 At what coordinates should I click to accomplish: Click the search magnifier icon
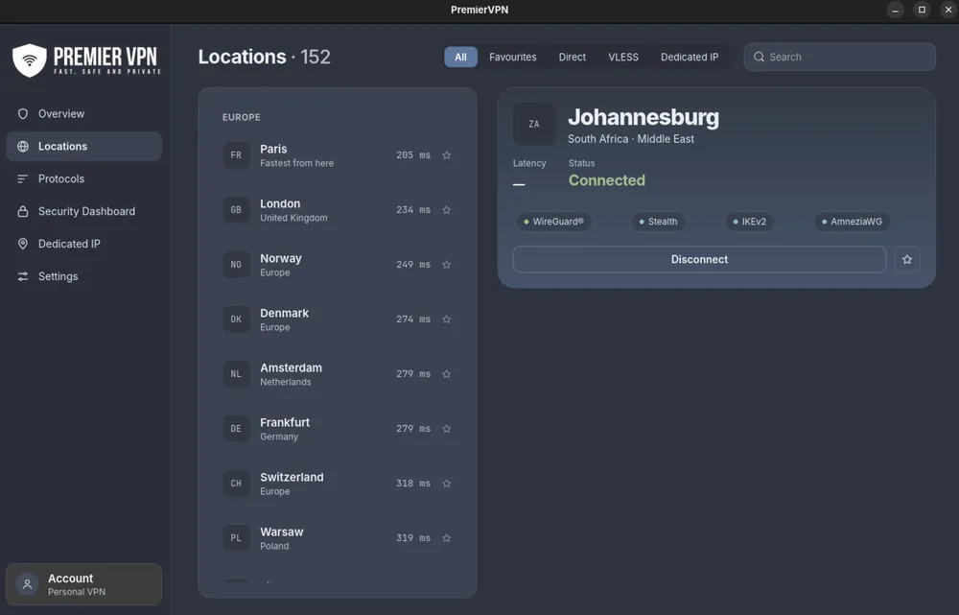[x=759, y=57]
